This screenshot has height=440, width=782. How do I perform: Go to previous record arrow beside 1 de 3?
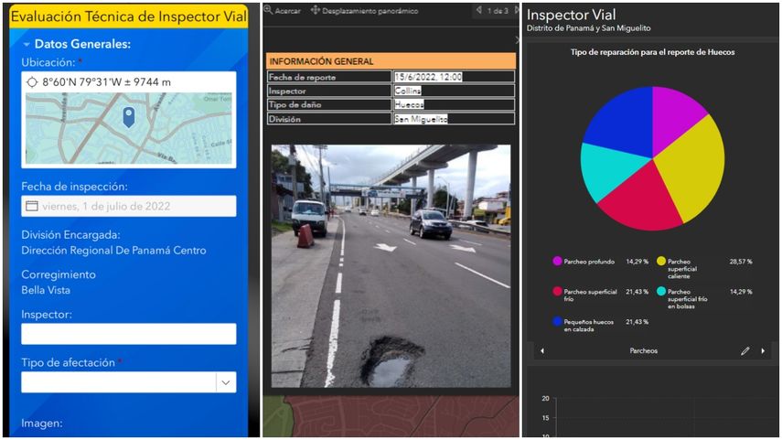[478, 10]
